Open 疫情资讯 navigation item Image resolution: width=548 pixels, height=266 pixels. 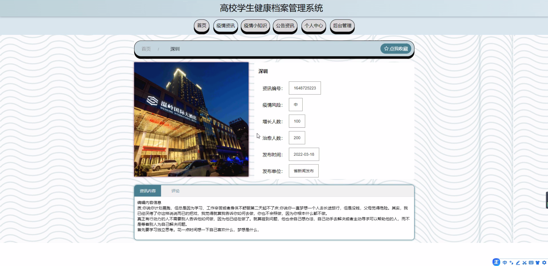tap(225, 26)
